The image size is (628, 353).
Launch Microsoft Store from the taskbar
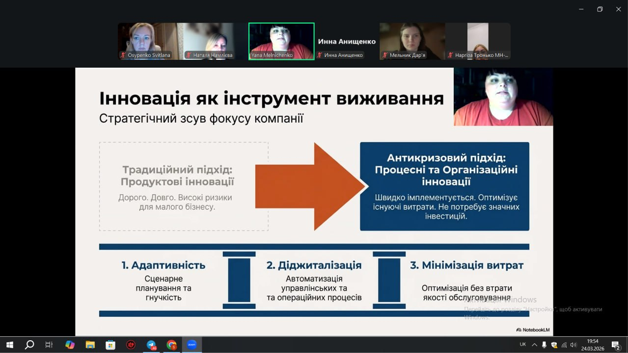click(110, 345)
